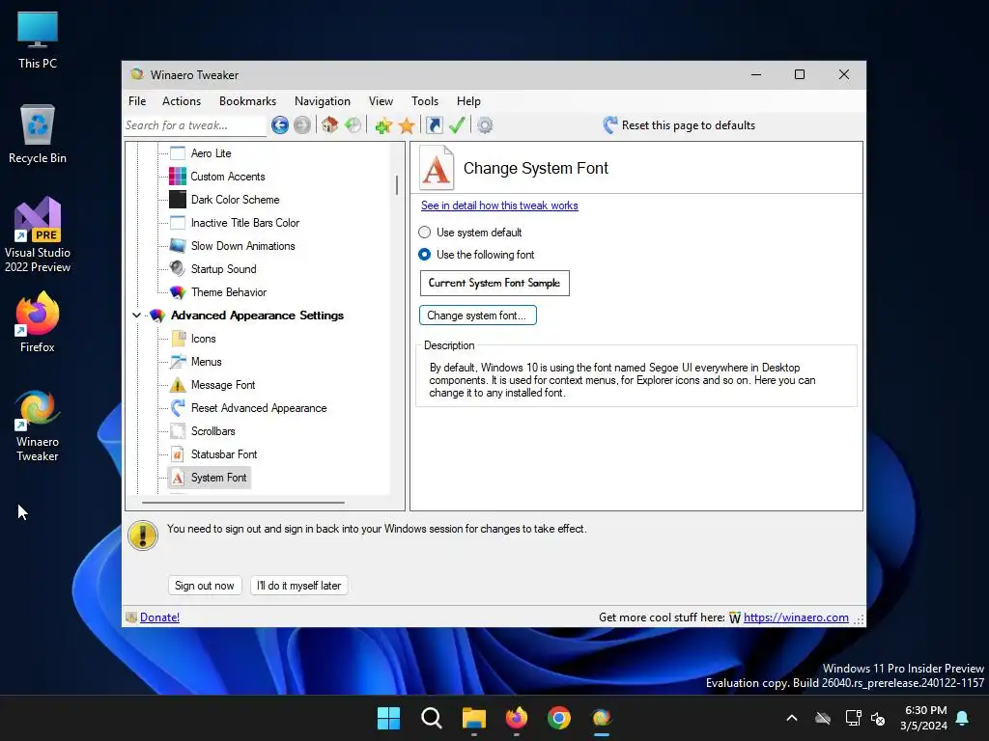Open the Scrollbars tweak
This screenshot has height=741, width=989.
point(212,431)
